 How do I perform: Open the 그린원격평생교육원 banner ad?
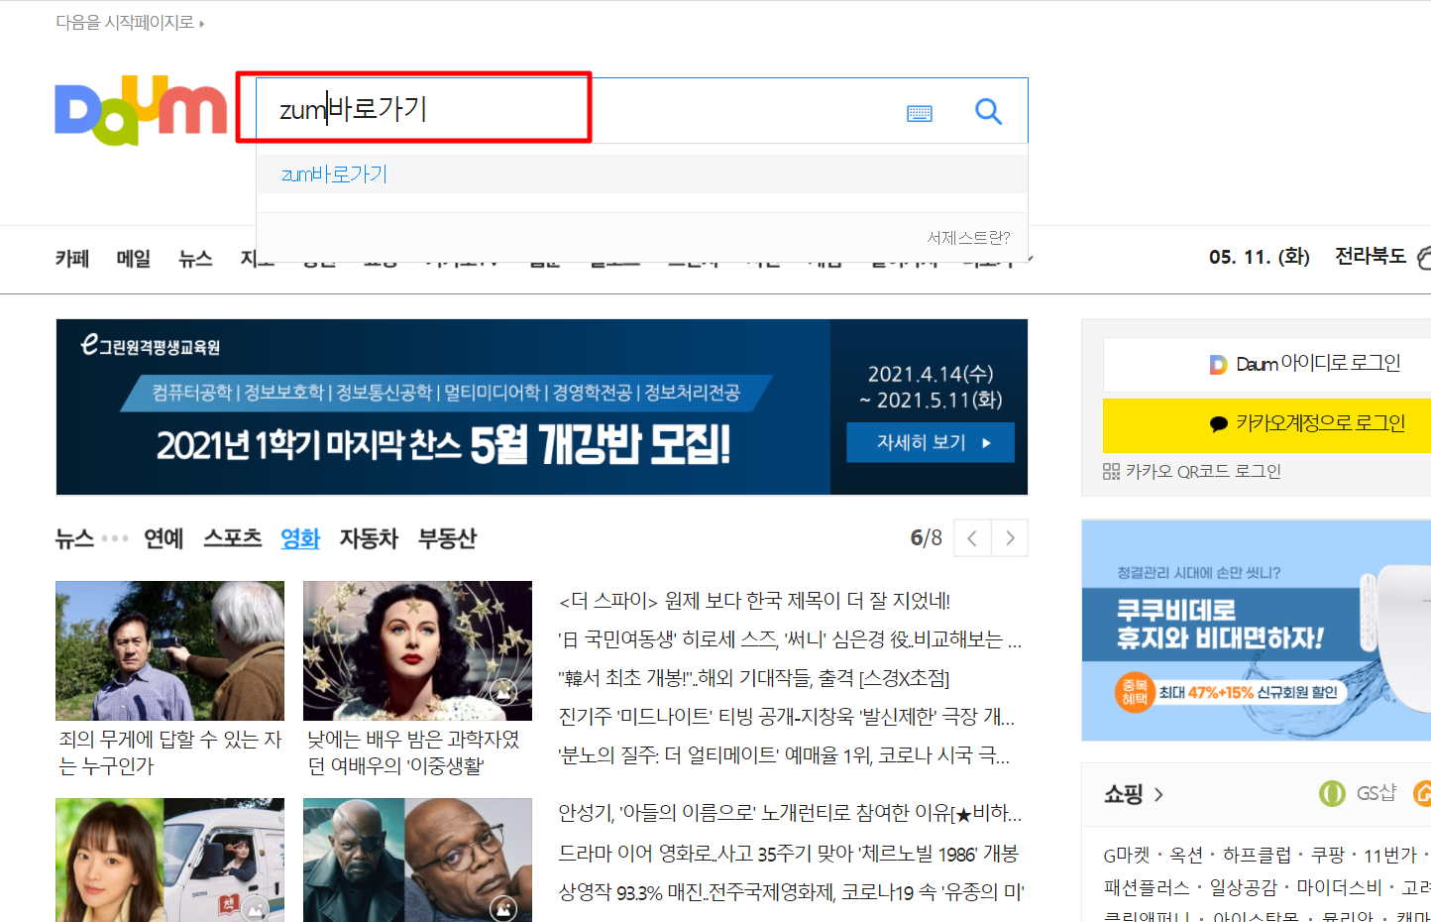[x=542, y=406]
